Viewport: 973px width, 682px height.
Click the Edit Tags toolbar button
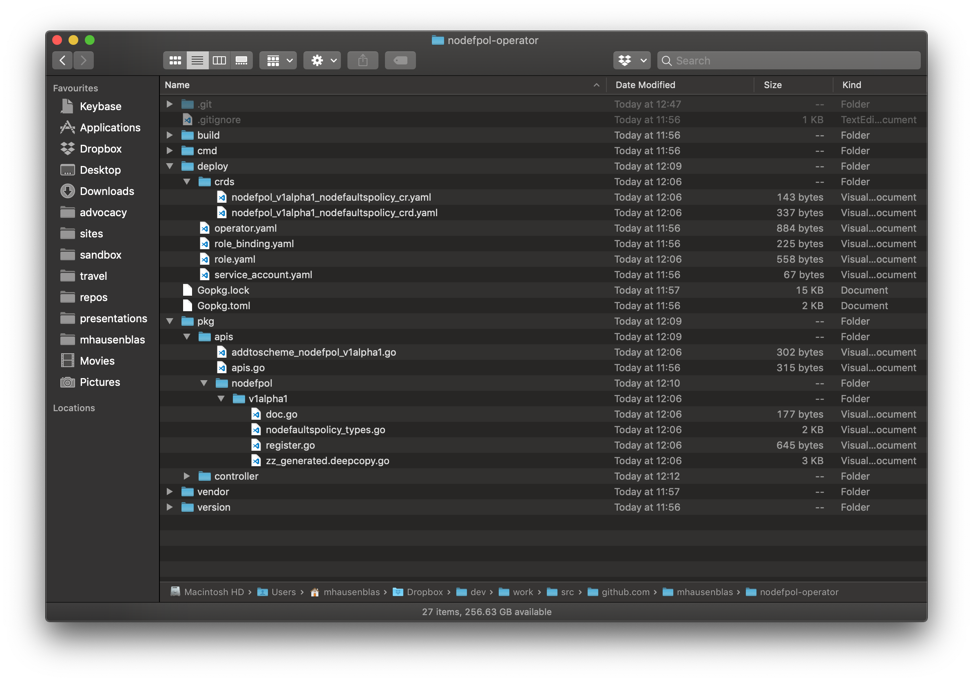400,61
